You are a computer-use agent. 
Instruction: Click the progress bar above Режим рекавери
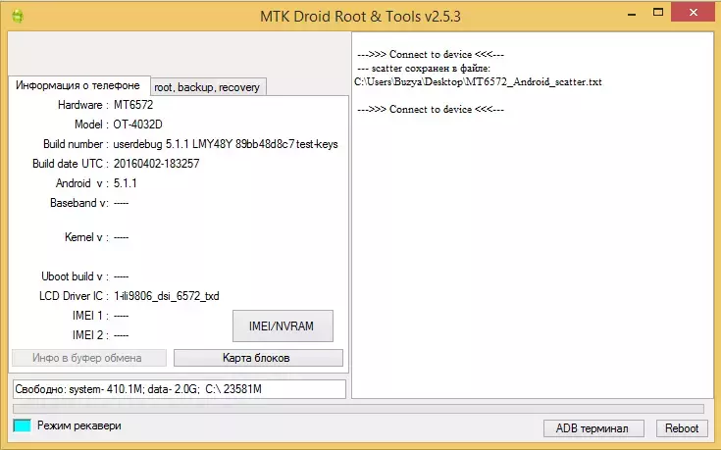tap(358, 409)
